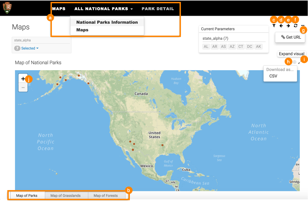The image size is (308, 201).
Task: Select CSV under Download as
Action: [x=273, y=76]
